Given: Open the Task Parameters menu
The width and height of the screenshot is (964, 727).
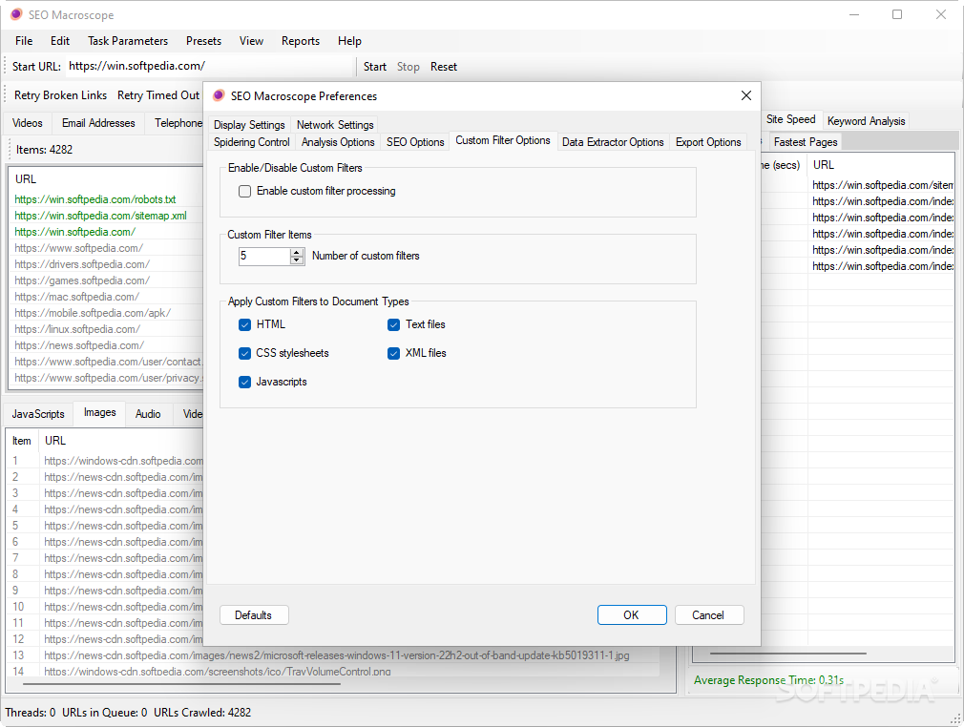Looking at the screenshot, I should click(x=128, y=41).
